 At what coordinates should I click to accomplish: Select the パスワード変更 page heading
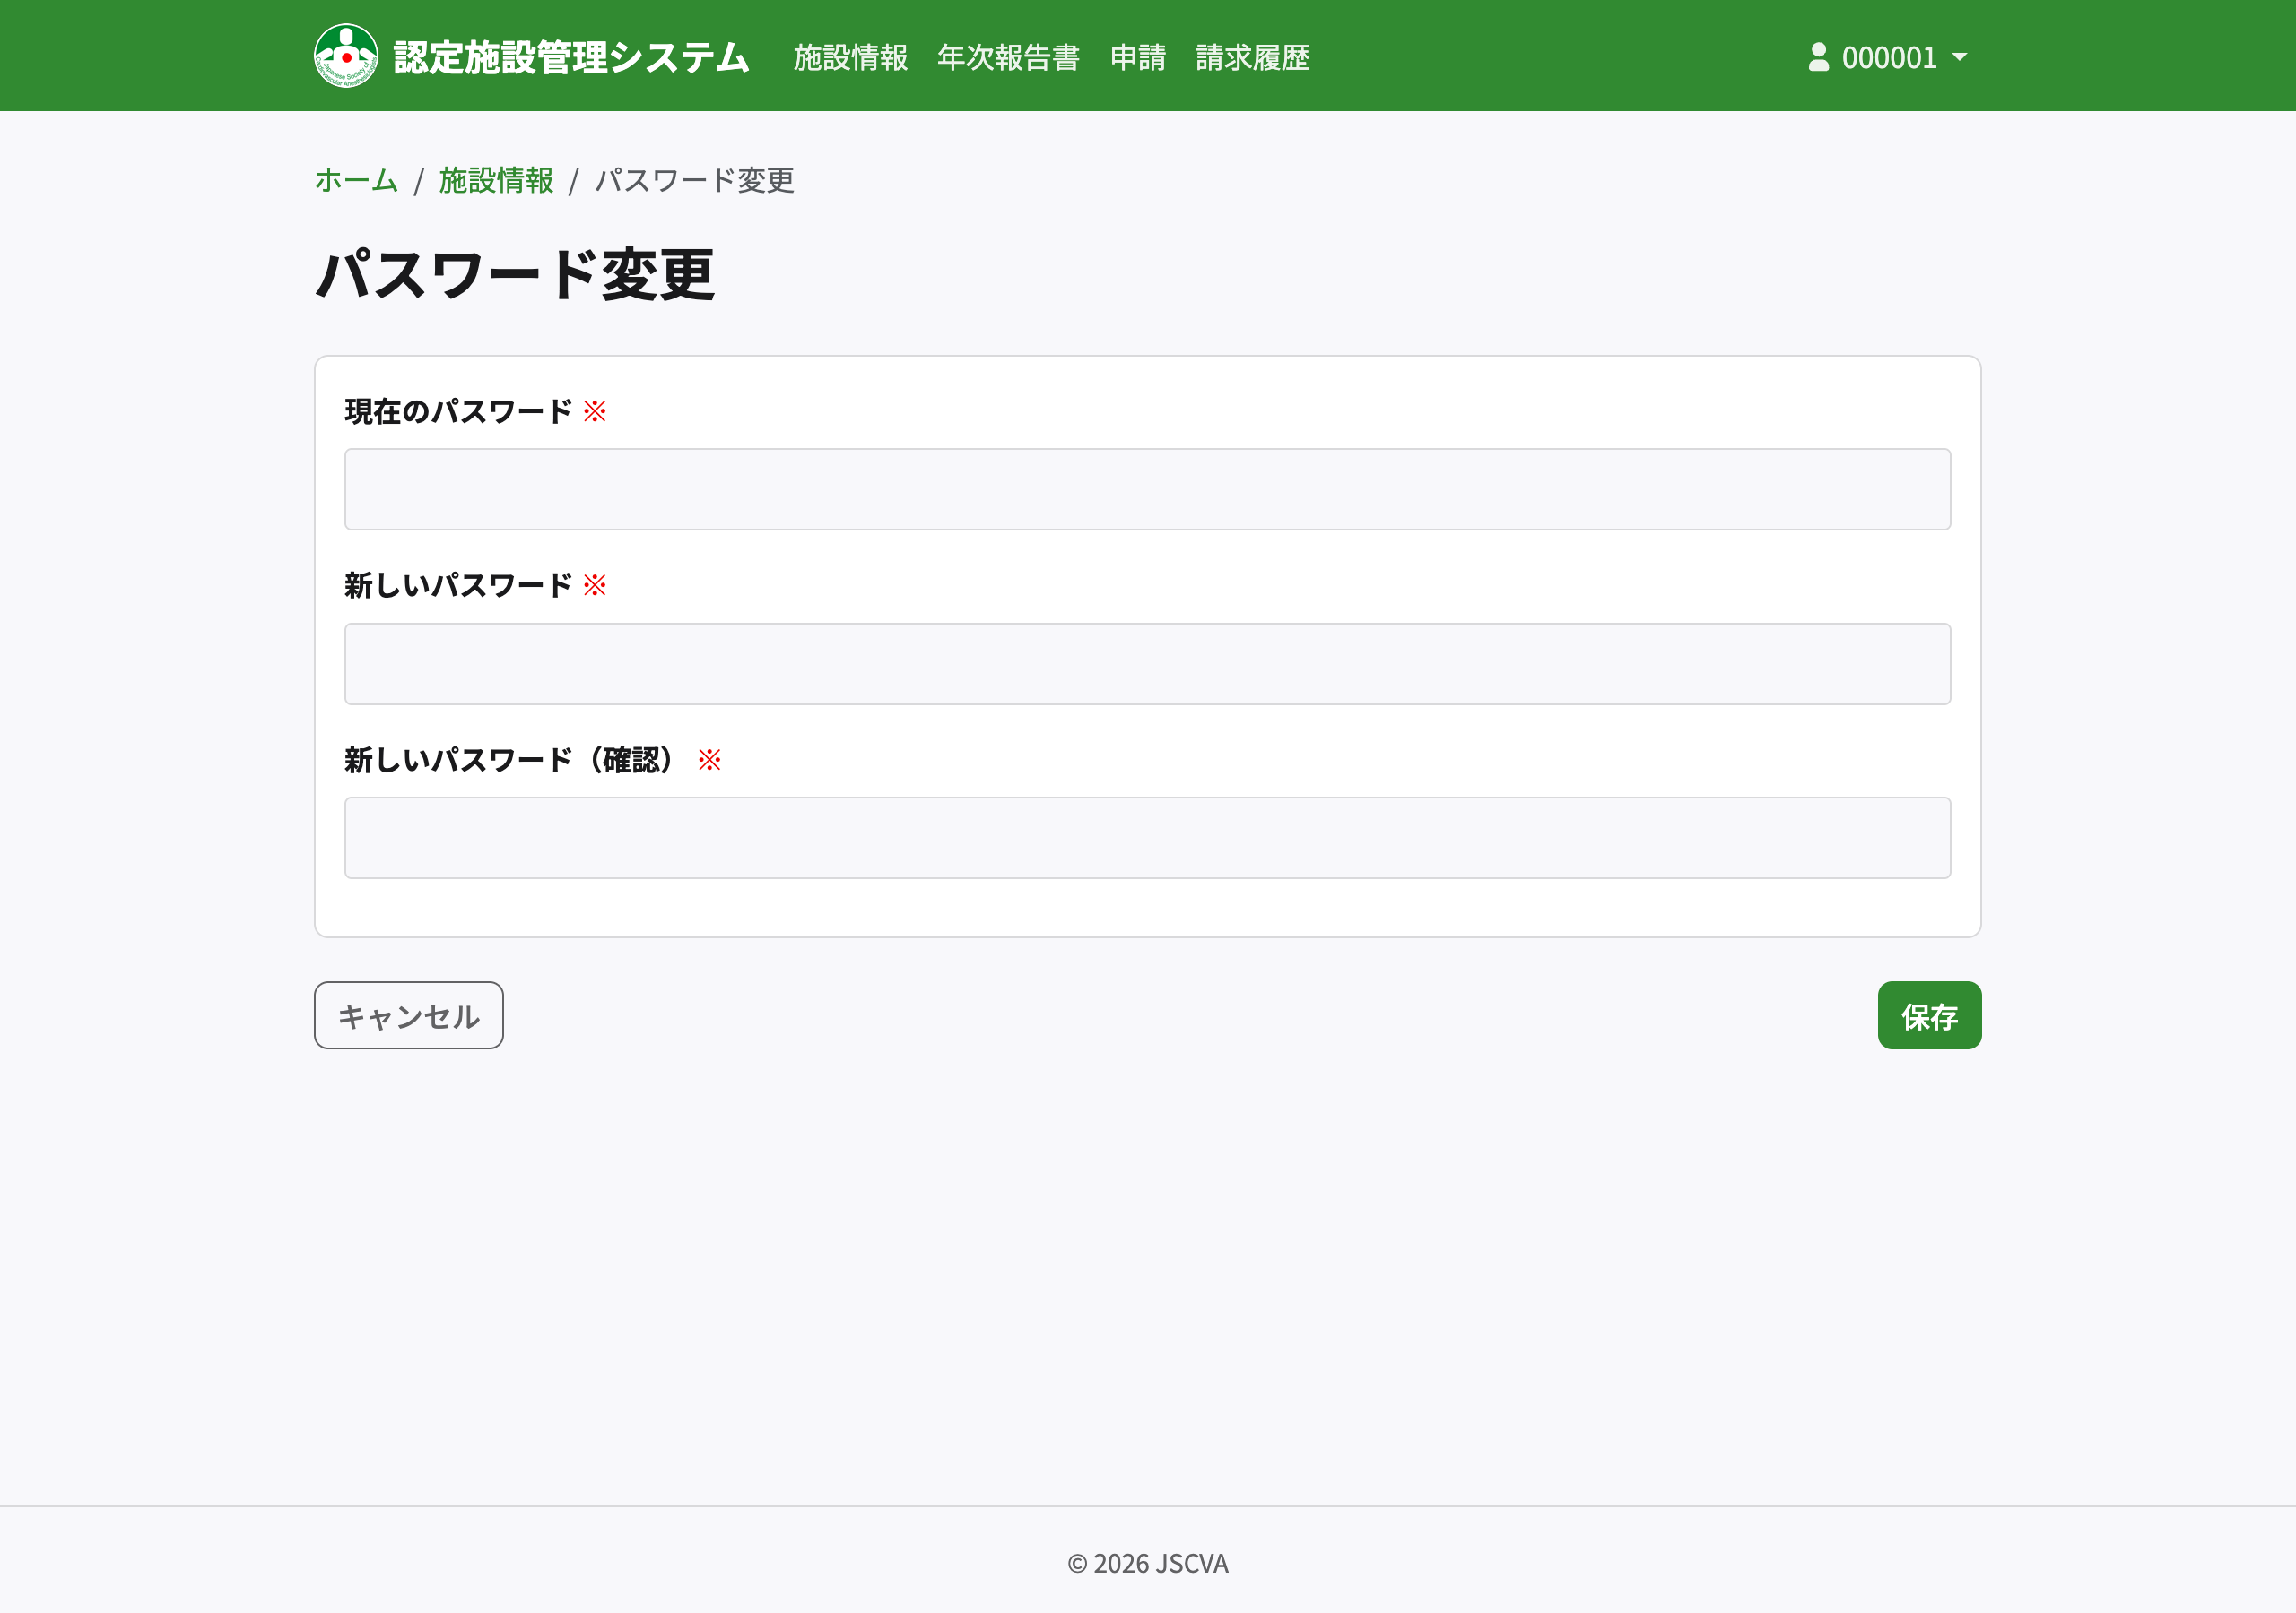(514, 277)
